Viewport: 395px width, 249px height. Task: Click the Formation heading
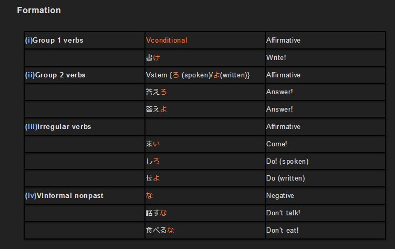[39, 11]
